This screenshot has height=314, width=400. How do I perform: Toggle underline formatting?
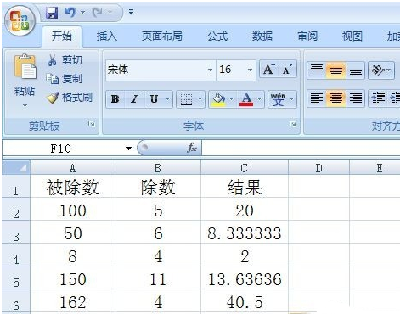coord(154,99)
